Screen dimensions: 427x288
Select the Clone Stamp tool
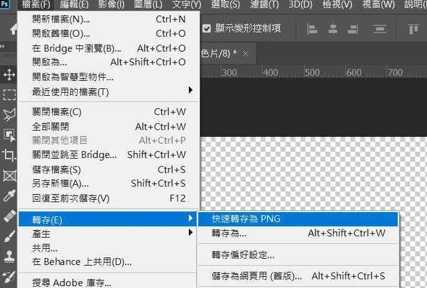coord(9,256)
